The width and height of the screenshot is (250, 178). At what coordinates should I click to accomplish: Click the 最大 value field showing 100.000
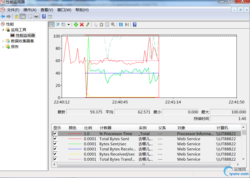pyautogui.click(x=228, y=112)
